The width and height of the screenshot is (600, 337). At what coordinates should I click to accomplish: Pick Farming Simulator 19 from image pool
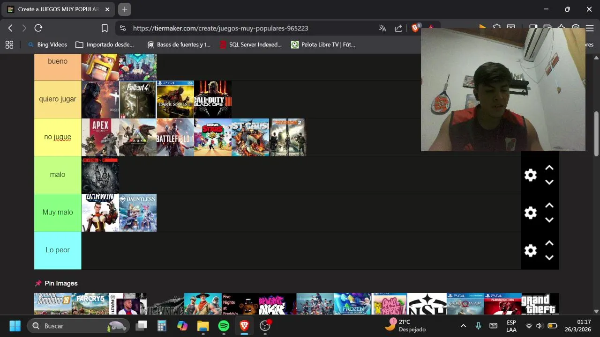click(x=53, y=304)
